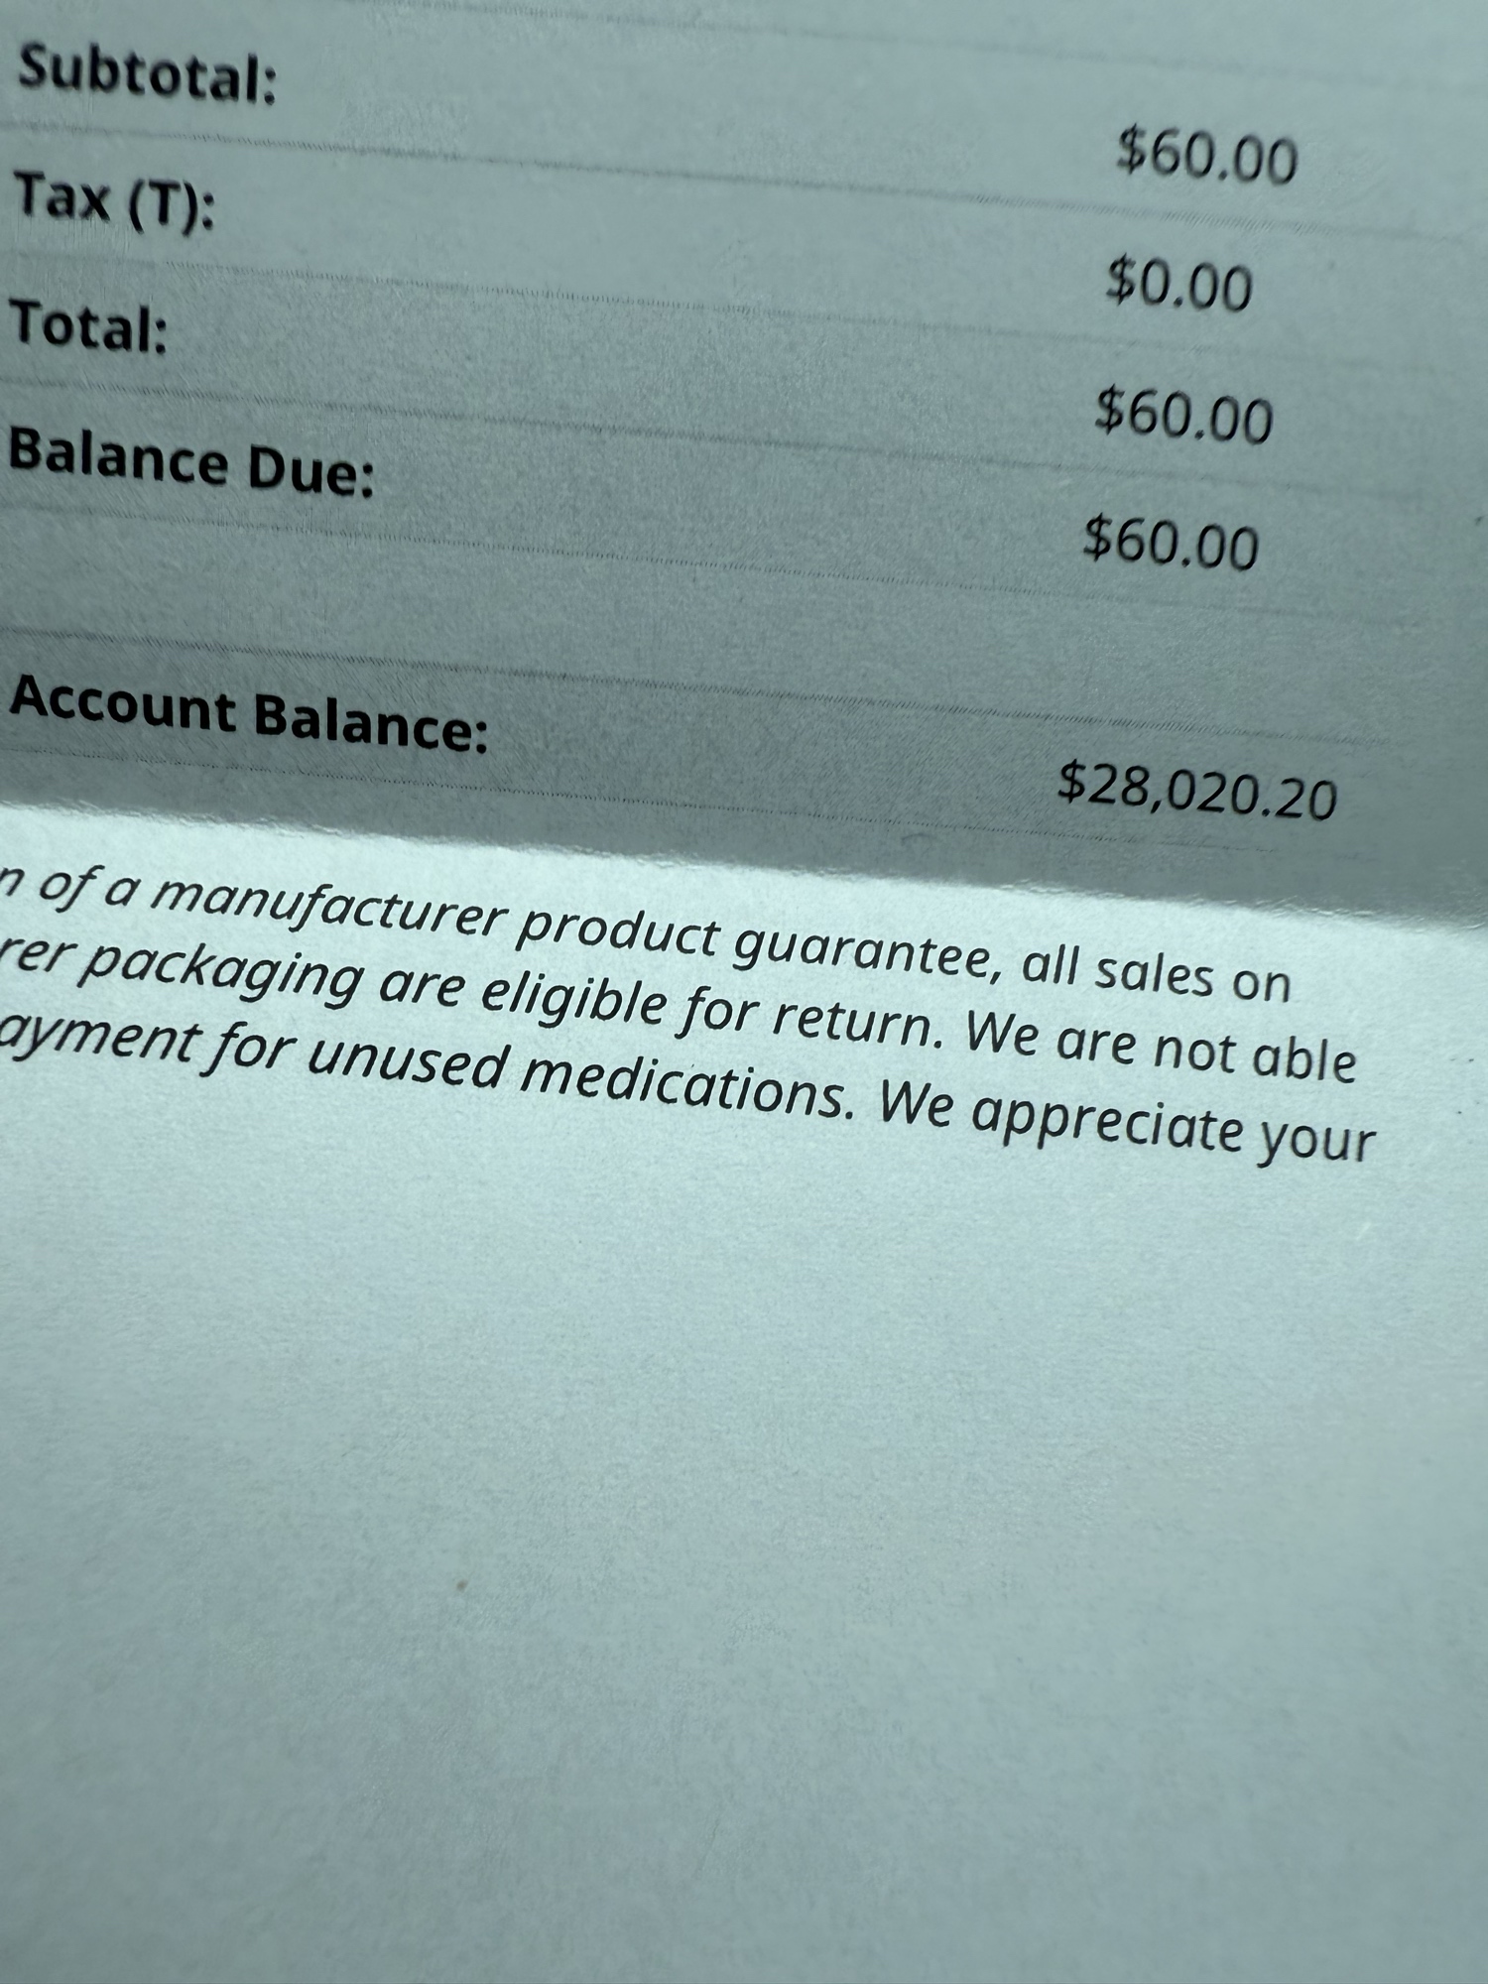Select the $0.00 tax amount
The width and height of the screenshot is (1488, 1984).
point(1178,284)
